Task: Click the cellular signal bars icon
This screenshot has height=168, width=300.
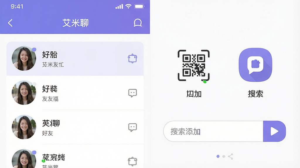Action: coord(119,7)
